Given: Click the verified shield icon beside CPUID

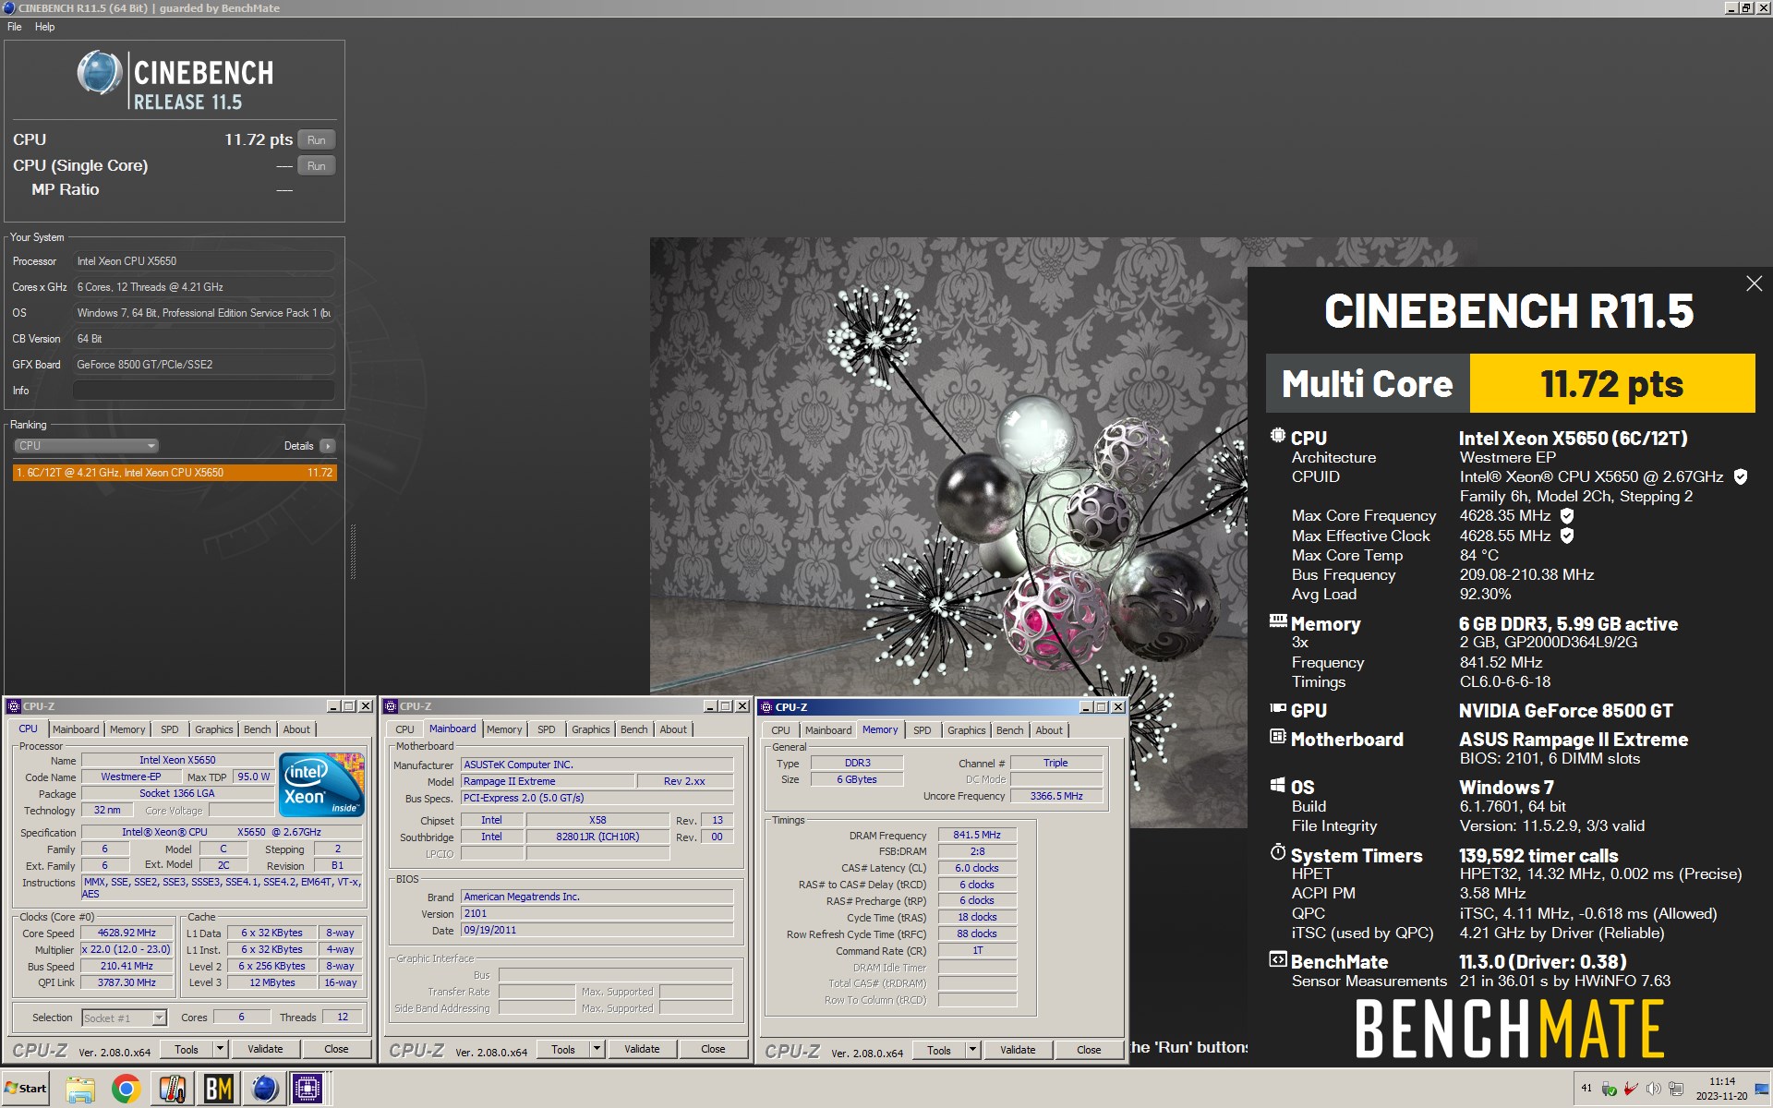Looking at the screenshot, I should [x=1741, y=477].
